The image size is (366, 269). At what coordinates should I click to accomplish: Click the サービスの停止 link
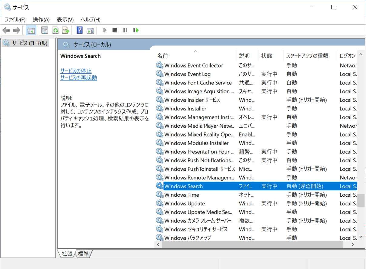[76, 71]
